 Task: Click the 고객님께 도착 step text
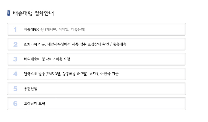34,103
